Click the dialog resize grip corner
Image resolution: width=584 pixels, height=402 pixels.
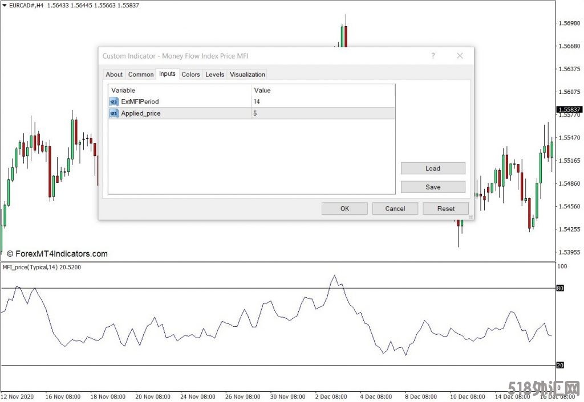(x=471, y=217)
